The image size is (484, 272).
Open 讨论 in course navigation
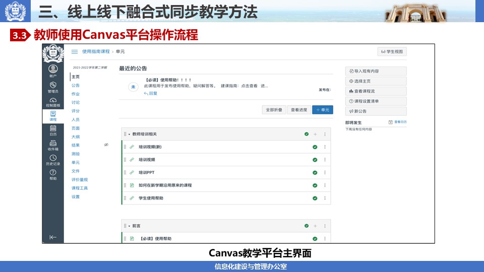(x=76, y=102)
